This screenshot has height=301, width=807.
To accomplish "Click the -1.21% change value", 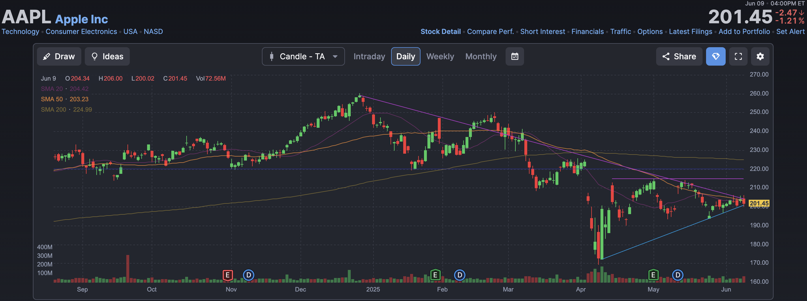I will [789, 21].
